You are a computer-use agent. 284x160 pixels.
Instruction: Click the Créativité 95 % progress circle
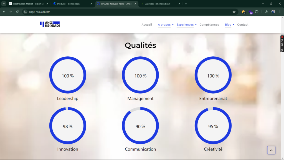213,126
